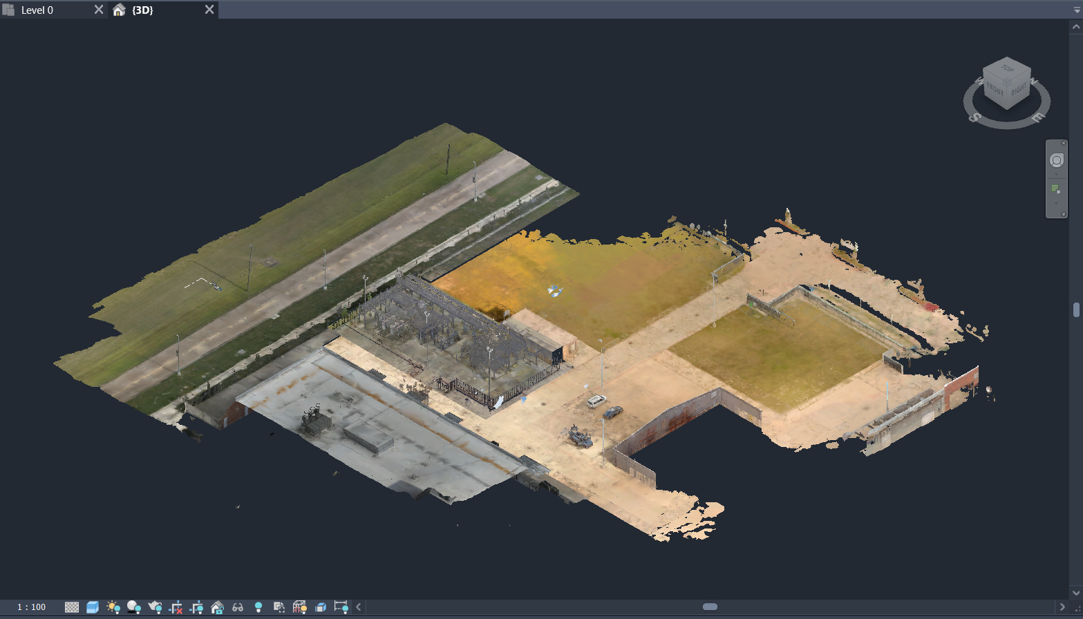Screen dimensions: 1083x619
Task: Click the FRONT face of the ViewCube
Action: pos(995,90)
